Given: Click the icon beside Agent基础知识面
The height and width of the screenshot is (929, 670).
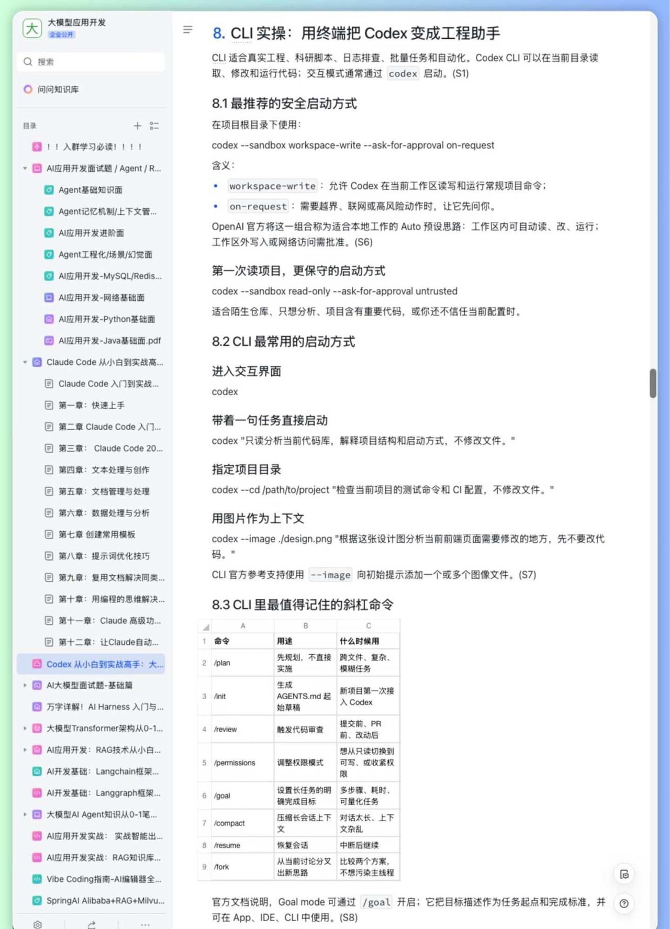Looking at the screenshot, I should tap(49, 190).
